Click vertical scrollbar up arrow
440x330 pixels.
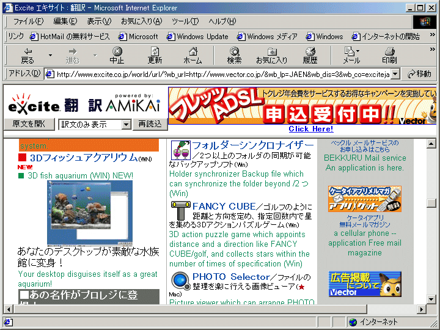tap(431, 144)
